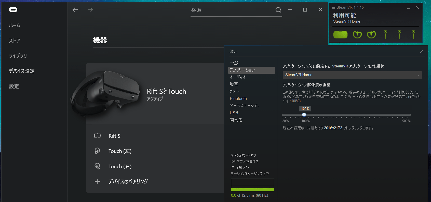Click the first base station status icon

click(385, 35)
